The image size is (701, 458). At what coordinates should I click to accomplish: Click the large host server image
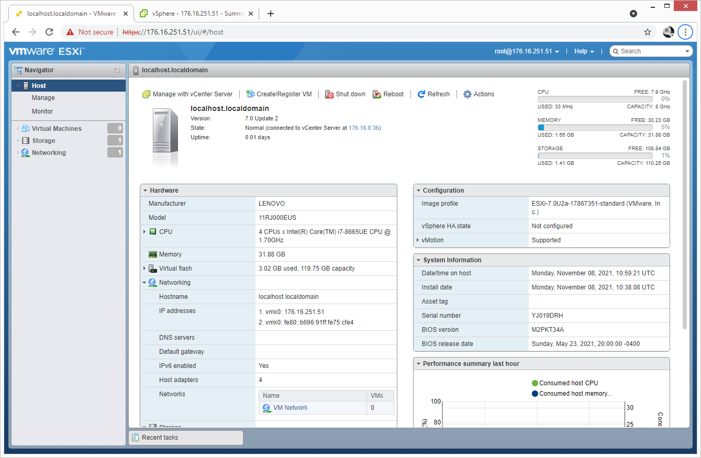(165, 136)
